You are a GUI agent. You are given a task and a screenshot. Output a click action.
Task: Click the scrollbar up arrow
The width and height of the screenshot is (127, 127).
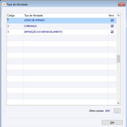[x=118, y=15]
